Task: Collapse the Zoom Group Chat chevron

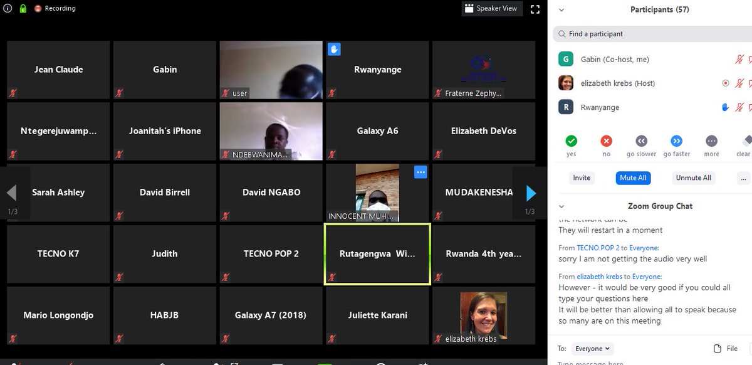Action: coord(561,206)
